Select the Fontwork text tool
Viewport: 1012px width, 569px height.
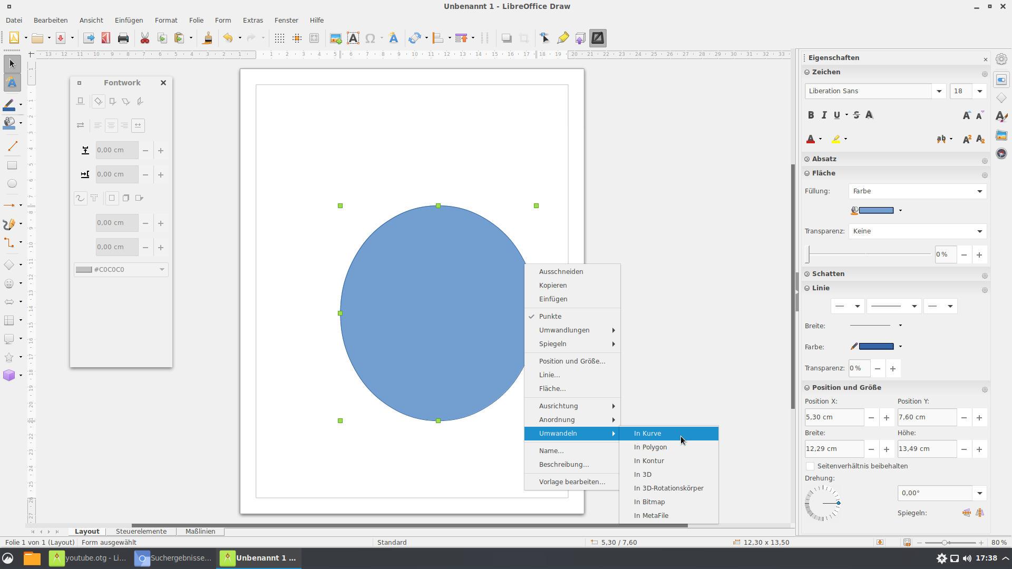(x=12, y=83)
